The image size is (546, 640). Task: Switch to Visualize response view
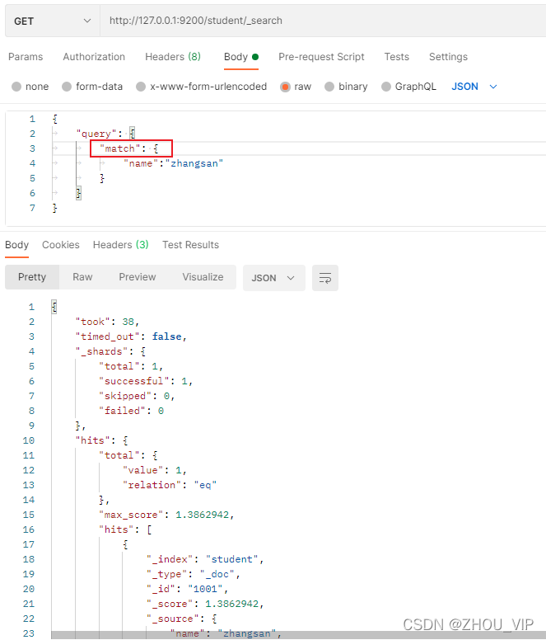pos(203,277)
